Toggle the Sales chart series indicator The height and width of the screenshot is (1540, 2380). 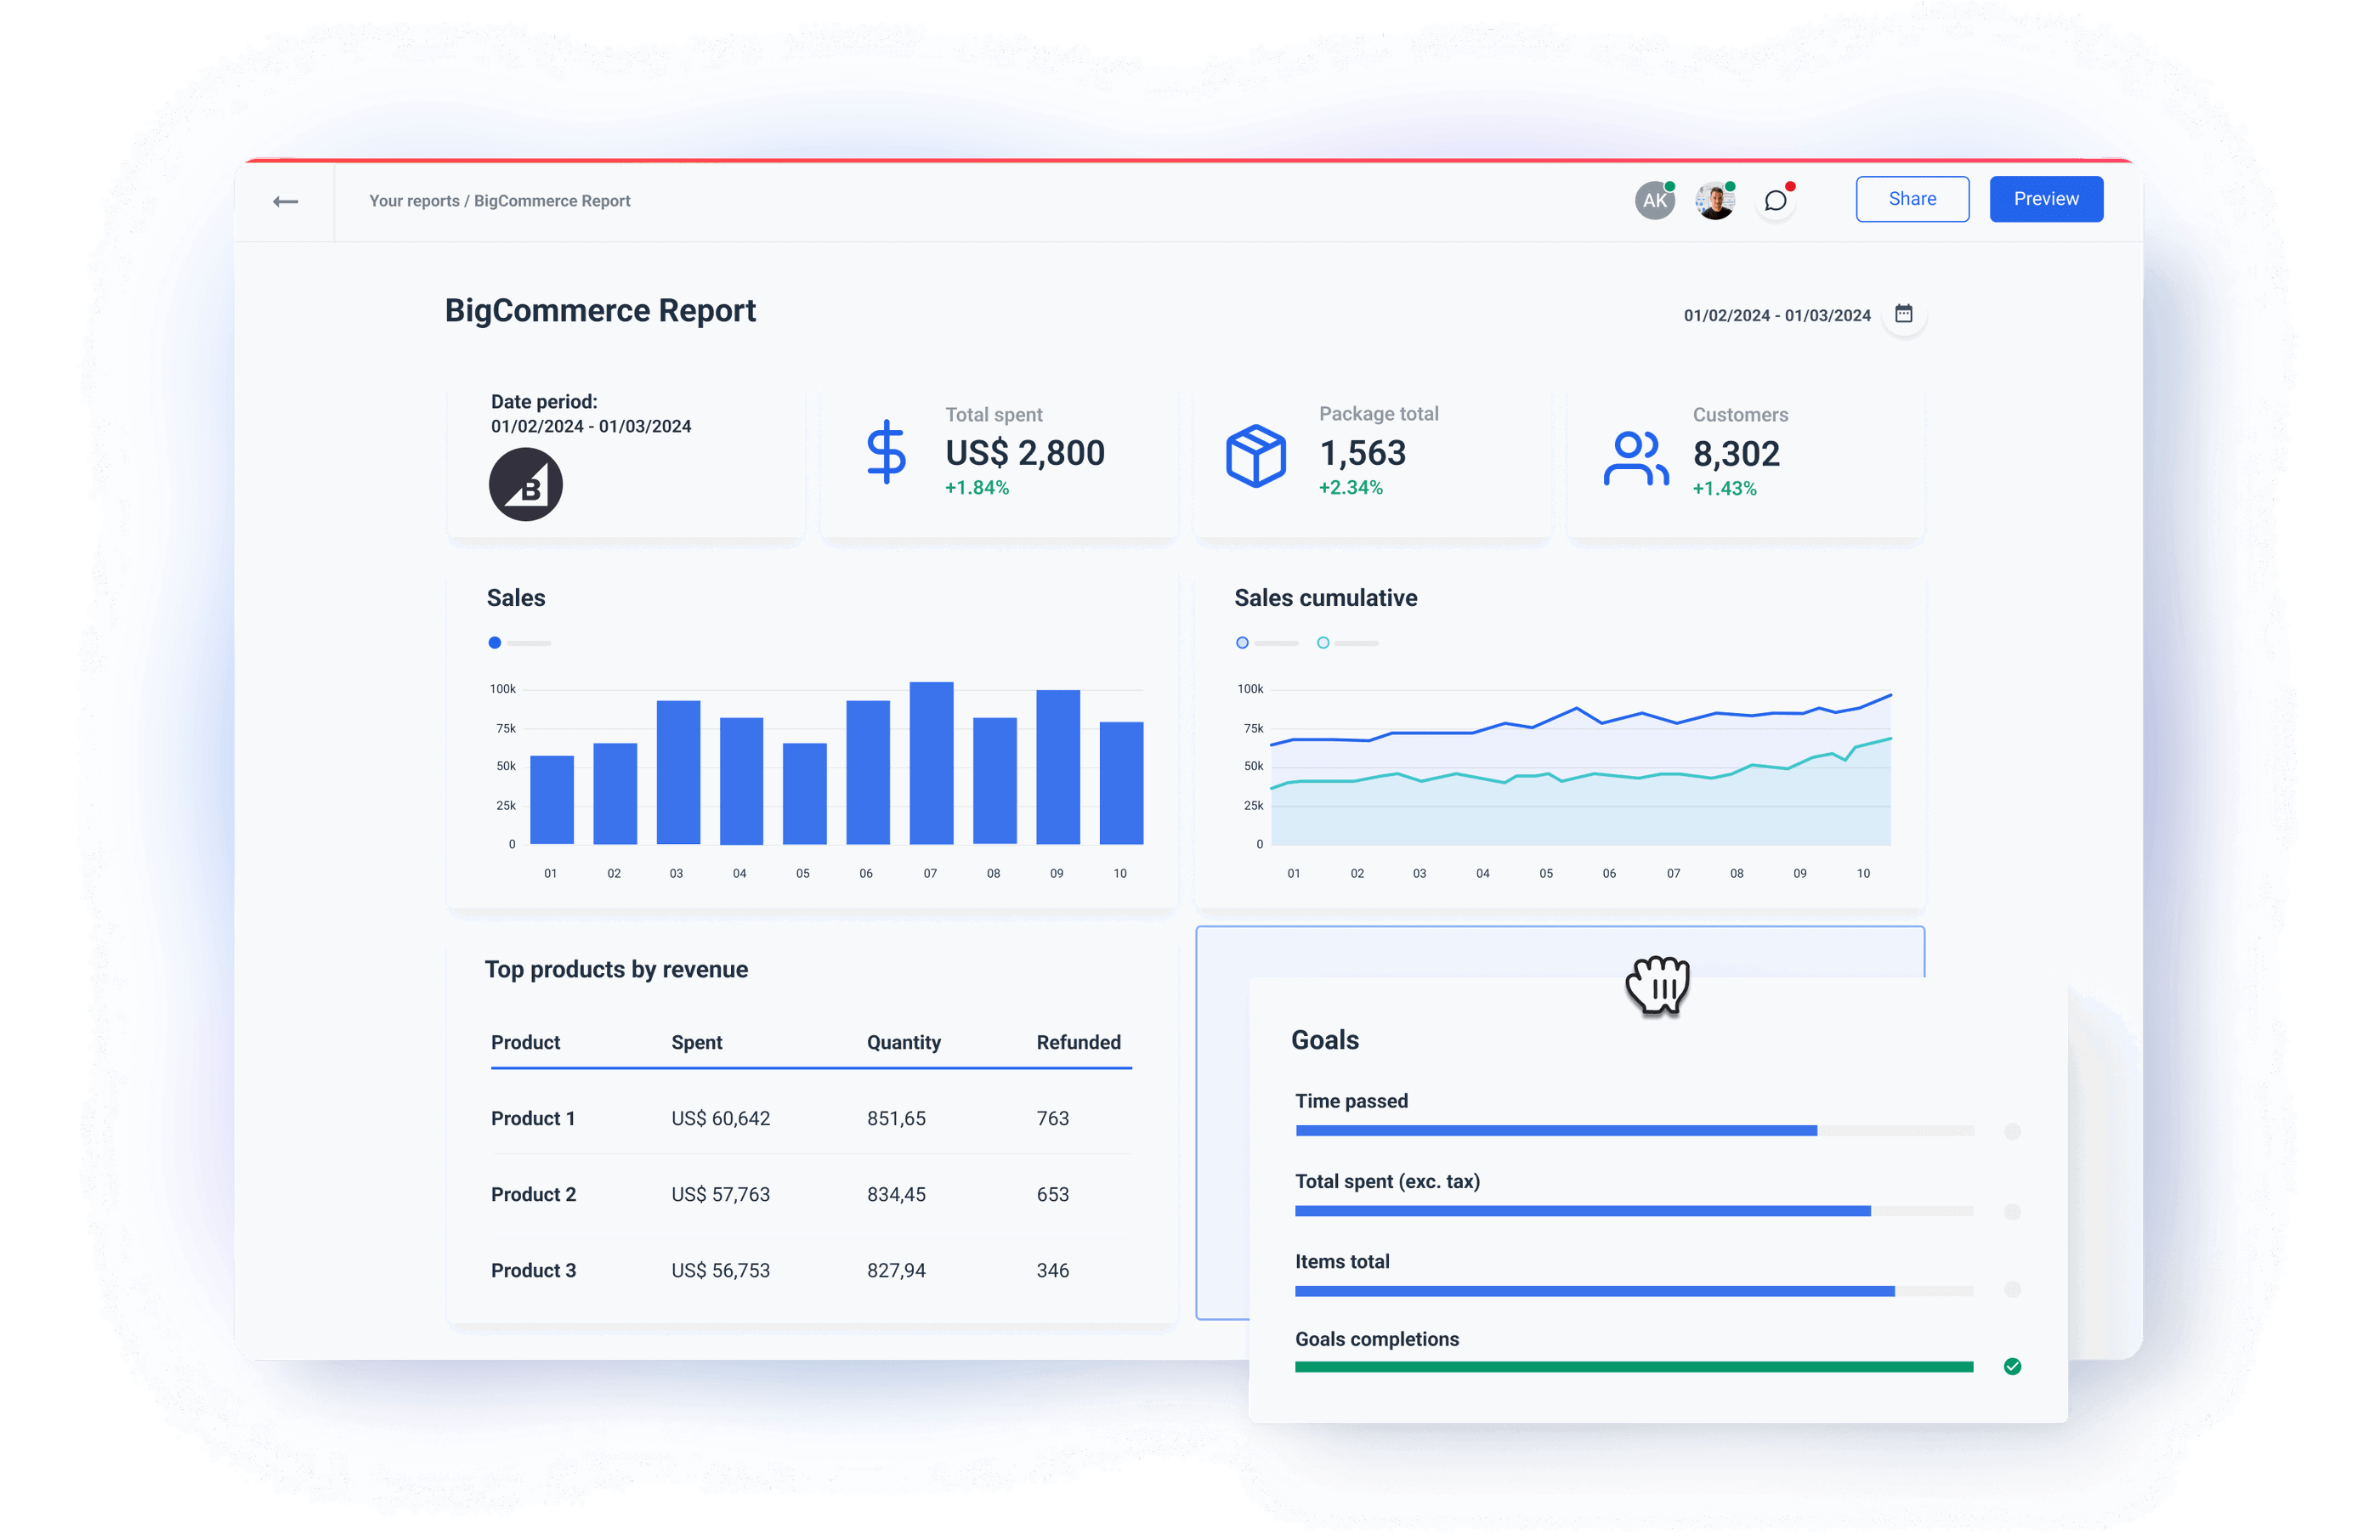pos(494,643)
